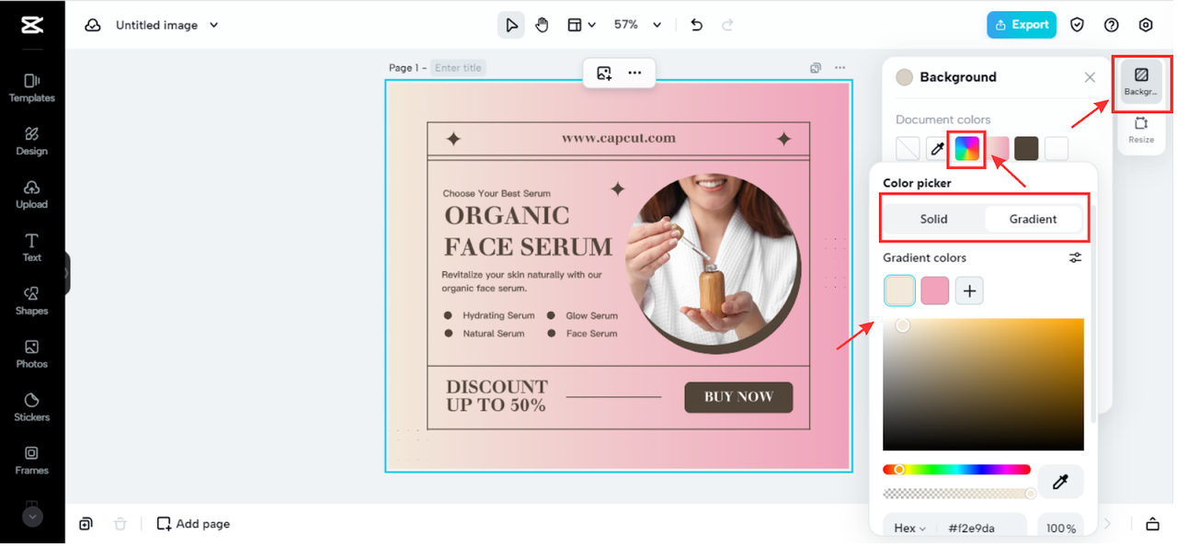Select the pink gradient color stop
Screen dimensions: 1177x547
point(934,291)
